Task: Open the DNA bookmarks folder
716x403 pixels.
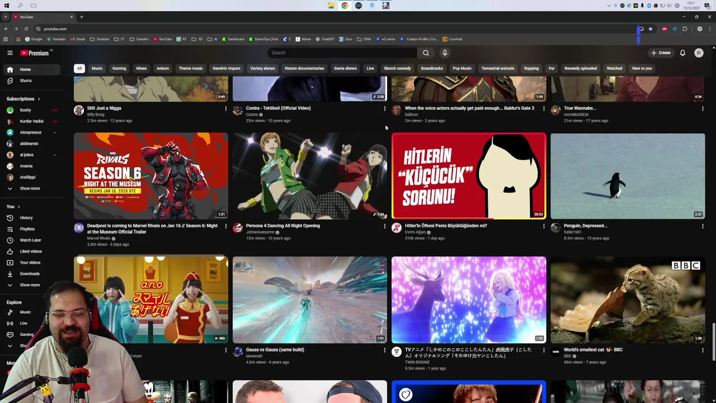Action: 364,39
